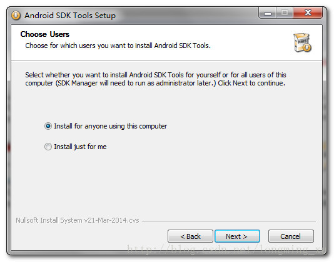The image size is (334, 262).
Task: Continue the installation with Next
Action: point(237,236)
